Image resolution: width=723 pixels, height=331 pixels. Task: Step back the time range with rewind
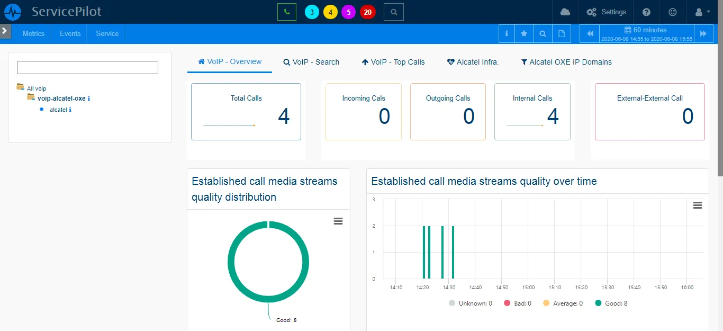[x=590, y=33]
